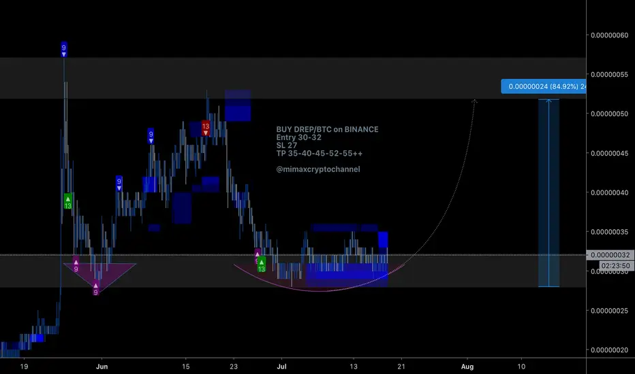Click the 10 date label on time axis
635x374 pixels.
point(521,367)
